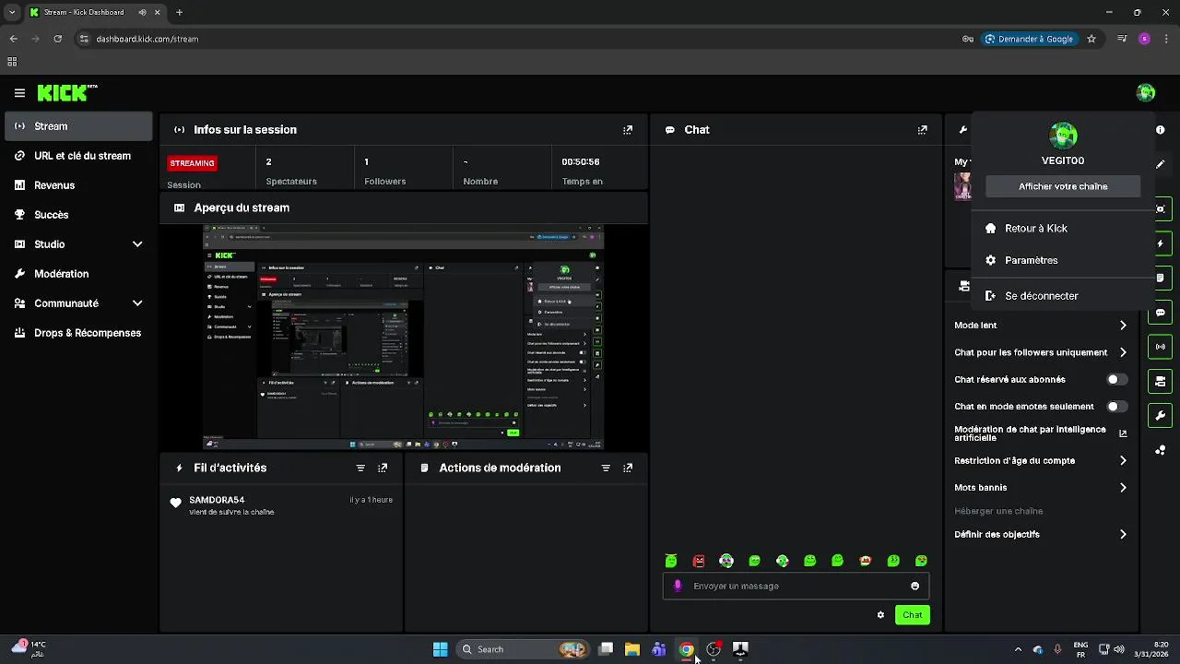This screenshot has height=664, width=1180.
Task: Open external link icon for AI chat moderation
Action: click(x=1123, y=433)
